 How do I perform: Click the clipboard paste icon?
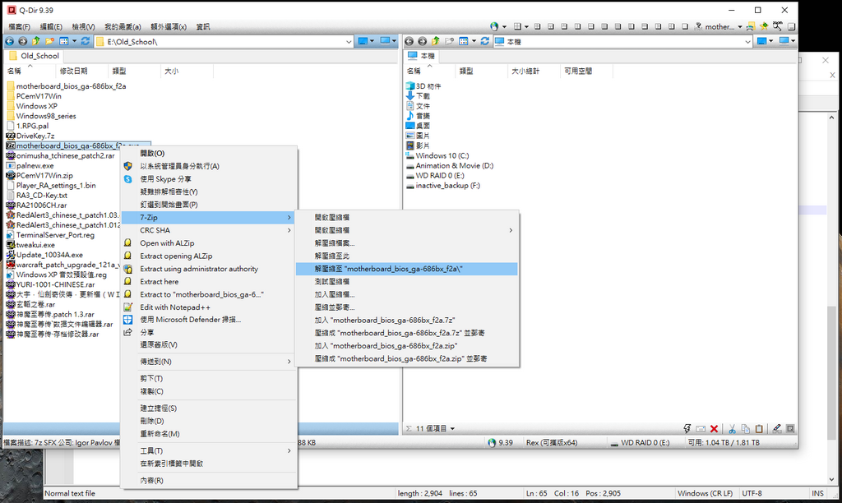[x=759, y=428]
